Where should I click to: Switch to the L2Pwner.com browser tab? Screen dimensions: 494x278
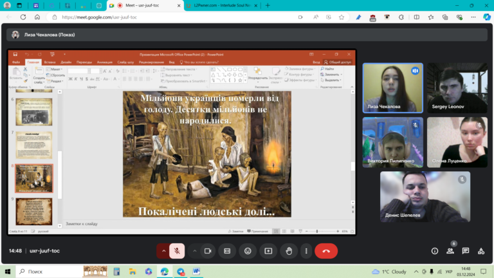pyautogui.click(x=223, y=5)
